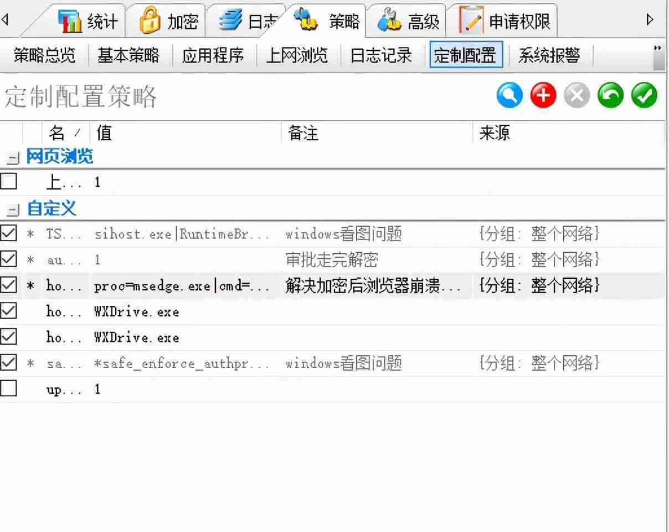The image size is (669, 532).
Task: Open the 日志 tab
Action: (248, 21)
